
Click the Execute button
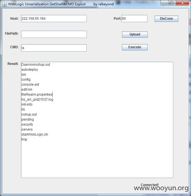[135, 47]
